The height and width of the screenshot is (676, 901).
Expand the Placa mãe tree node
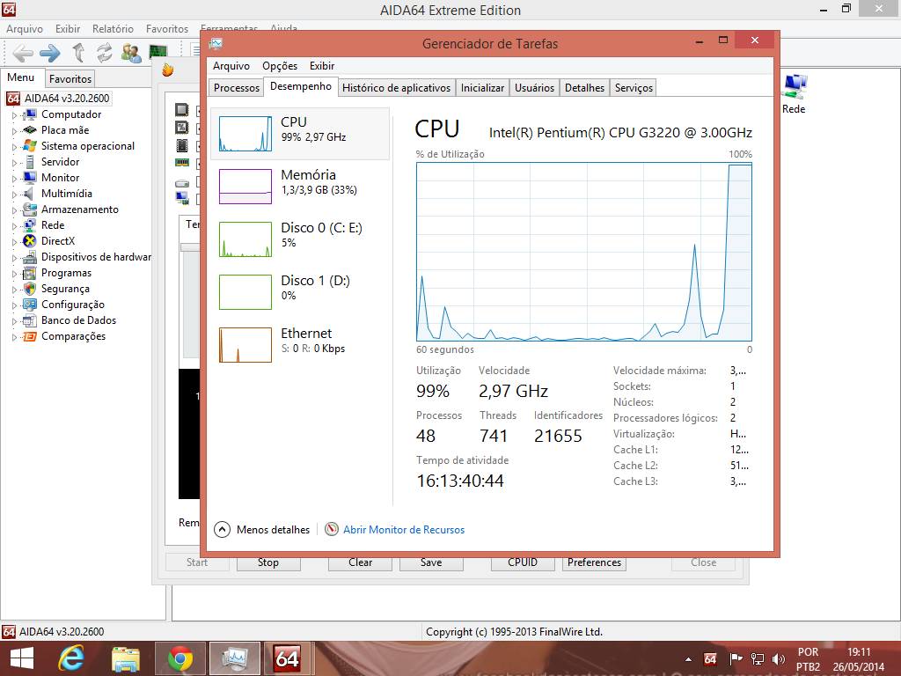(14, 131)
